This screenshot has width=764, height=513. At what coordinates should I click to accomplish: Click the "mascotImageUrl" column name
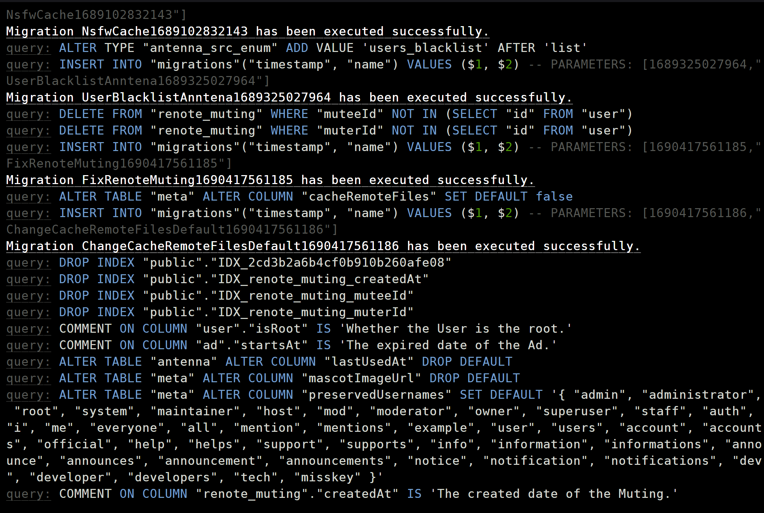[x=361, y=378]
